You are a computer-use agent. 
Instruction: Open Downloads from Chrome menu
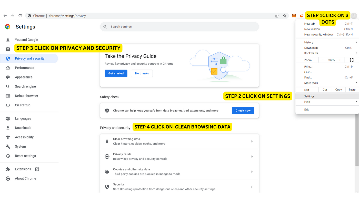coord(327,48)
